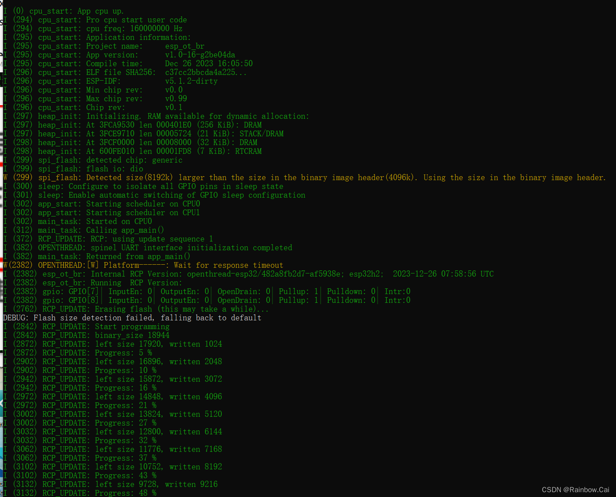Click the 'Progress: 43 %' line
616x497 pixels.
click(80, 476)
